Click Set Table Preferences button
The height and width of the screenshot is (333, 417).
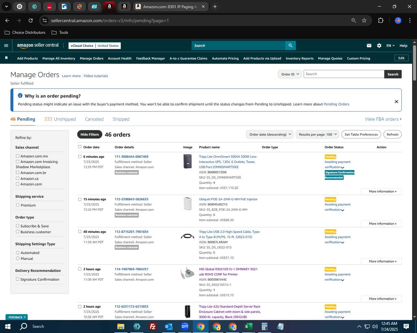coord(361,134)
